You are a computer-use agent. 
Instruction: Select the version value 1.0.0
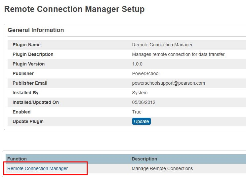tap(137, 64)
